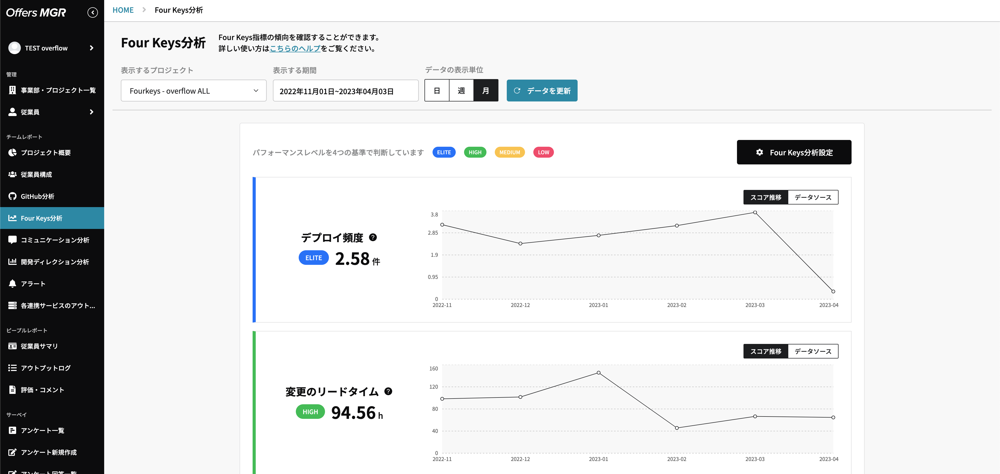Open the HOME breadcrumb link
Viewport: 1000px width, 474px height.
(x=123, y=10)
